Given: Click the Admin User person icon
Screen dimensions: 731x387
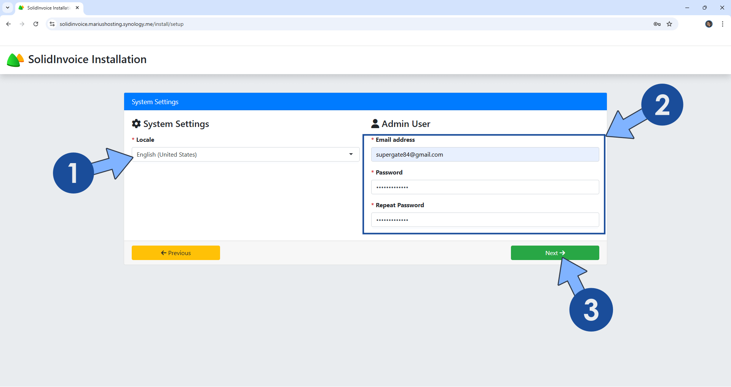Looking at the screenshot, I should point(375,124).
